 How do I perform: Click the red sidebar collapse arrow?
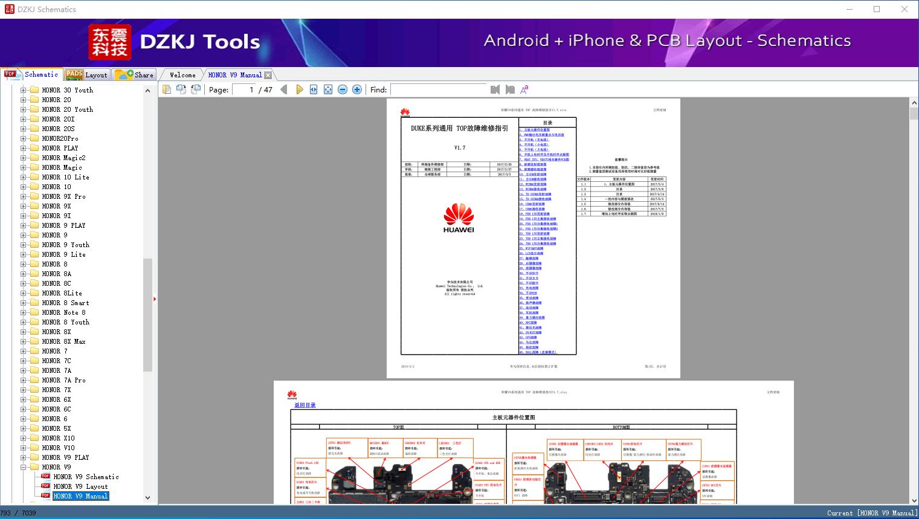(x=155, y=299)
